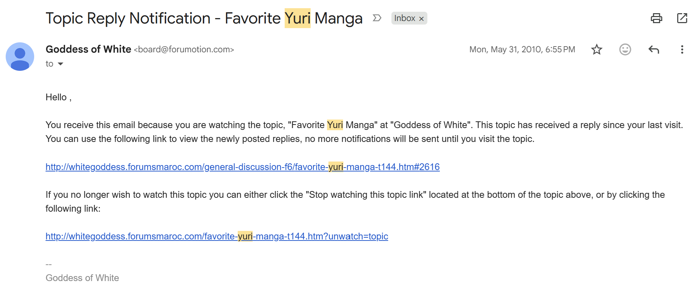This screenshot has width=696, height=296.
Task: Click paragraph beginning "If you no longer wish"
Action: pos(355,202)
